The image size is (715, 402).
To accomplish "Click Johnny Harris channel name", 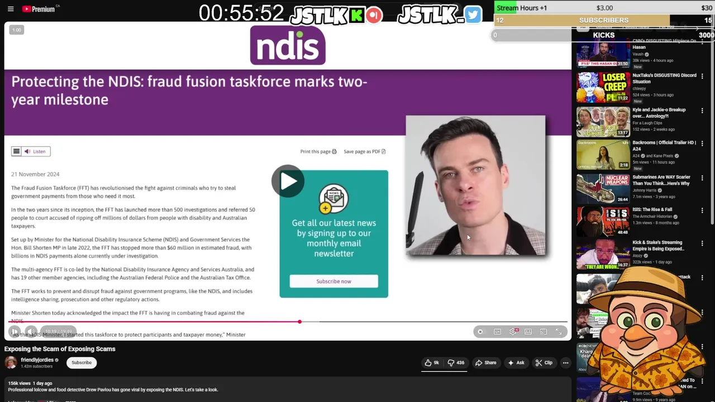I will [x=644, y=190].
